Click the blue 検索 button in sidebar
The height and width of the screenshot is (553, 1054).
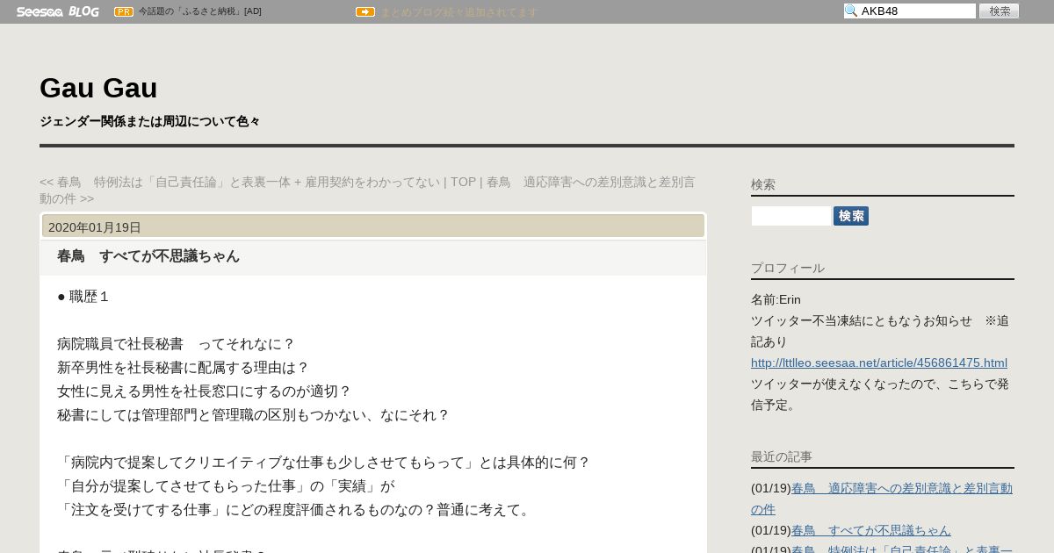click(x=851, y=216)
